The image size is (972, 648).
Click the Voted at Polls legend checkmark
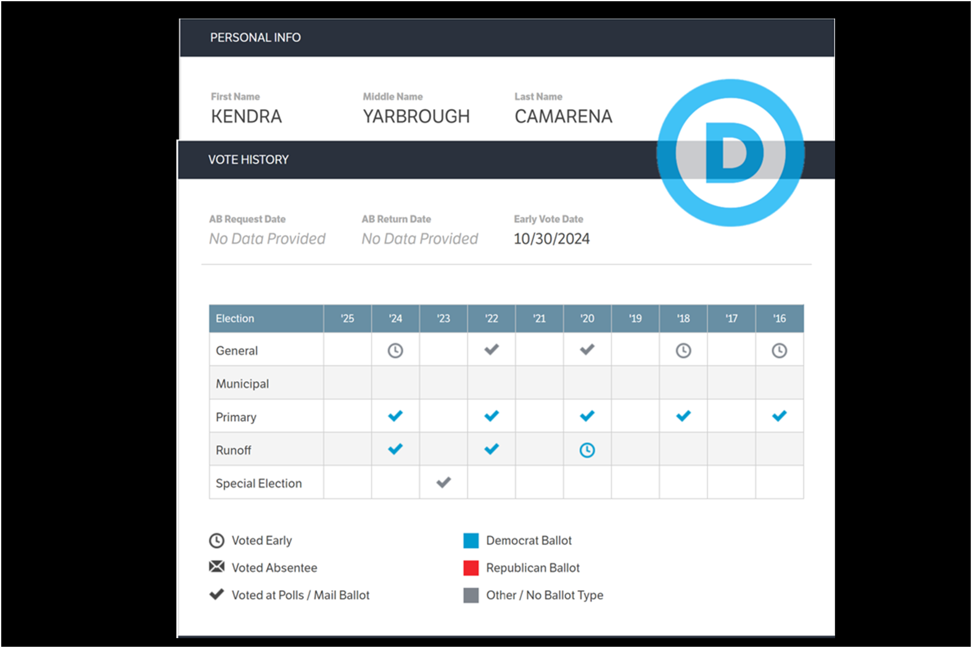click(216, 594)
